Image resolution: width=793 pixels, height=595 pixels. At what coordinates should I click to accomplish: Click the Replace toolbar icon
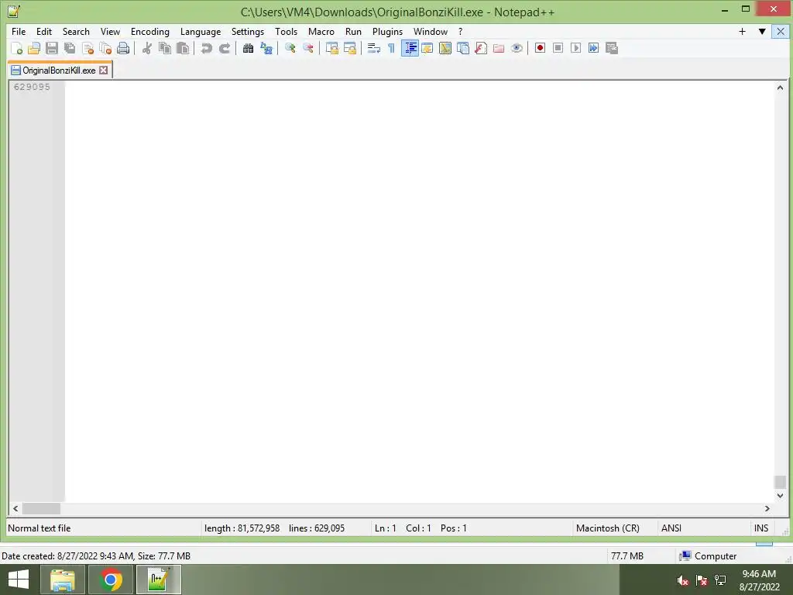tap(266, 48)
